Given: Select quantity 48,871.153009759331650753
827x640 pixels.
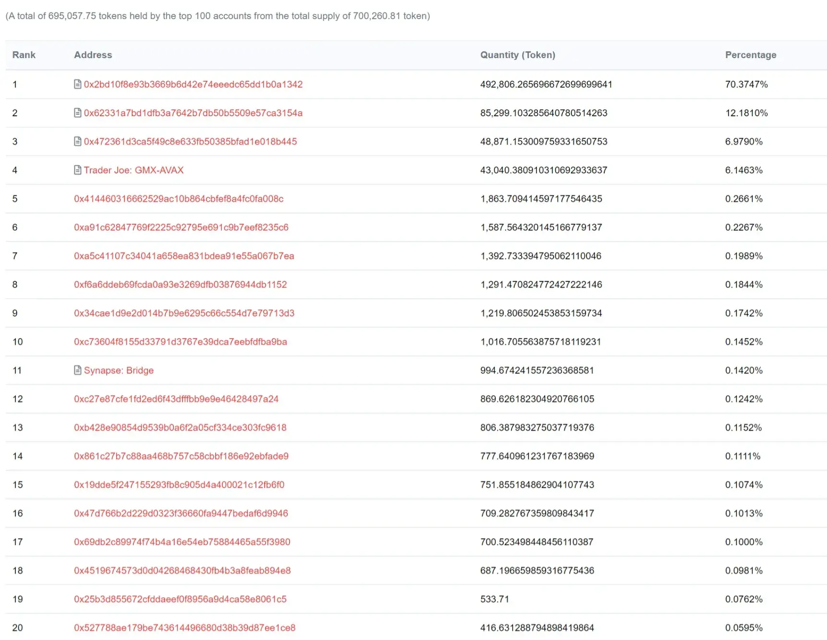Looking at the screenshot, I should click(544, 142).
